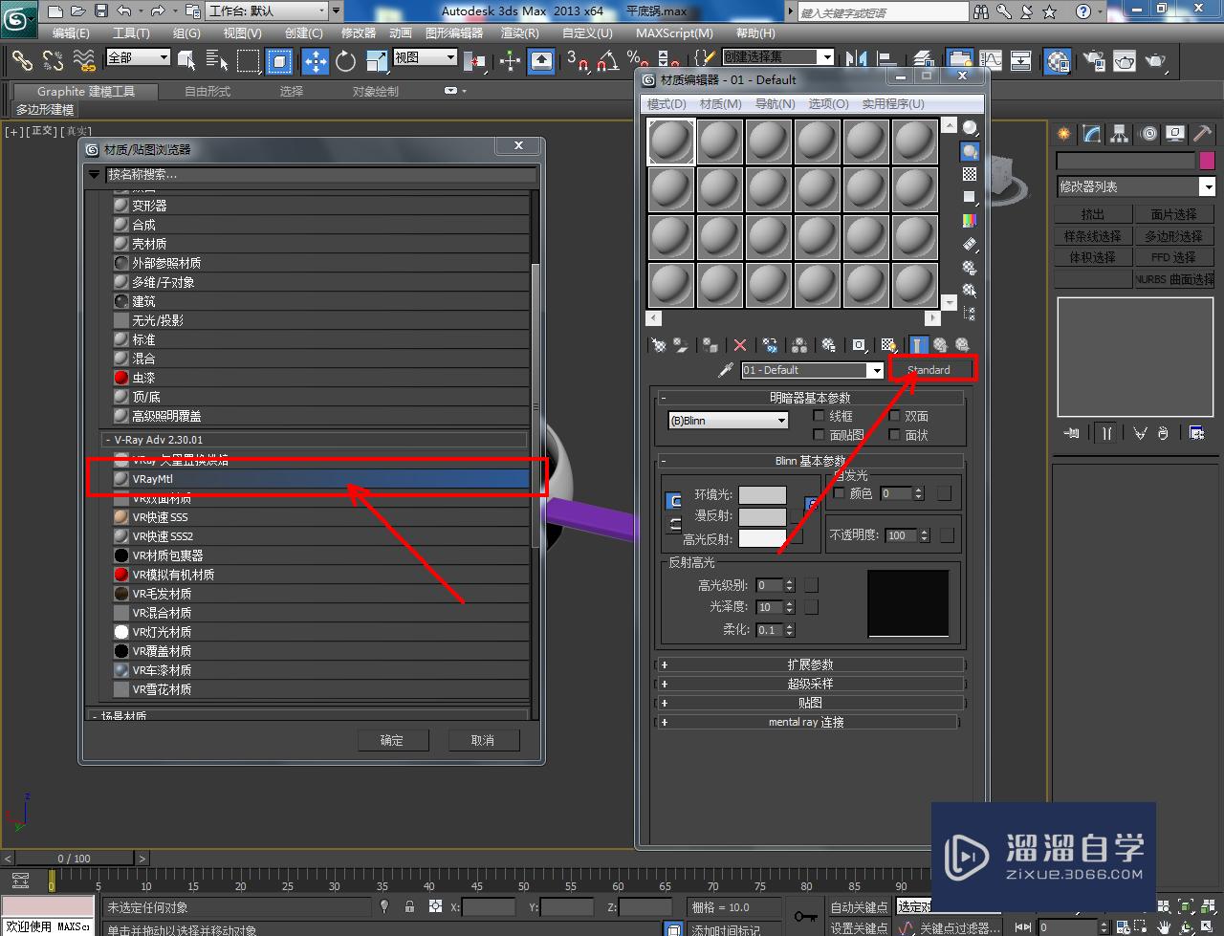Toggle the 颜色 self-illumination color checkbox

[840, 493]
